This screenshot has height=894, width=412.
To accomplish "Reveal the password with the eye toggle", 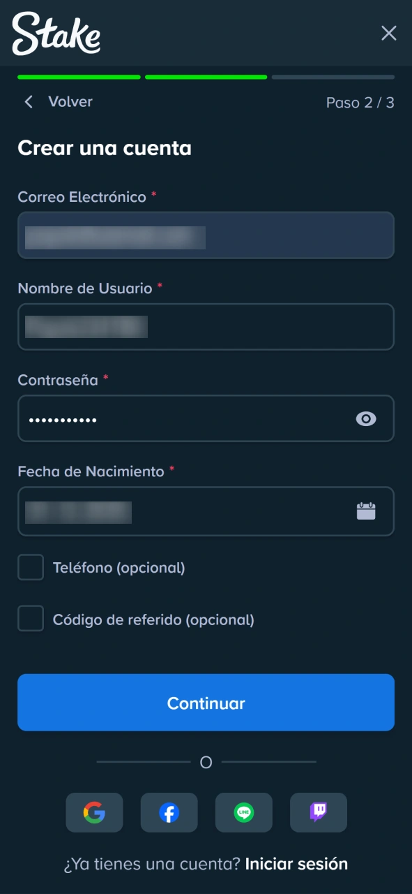I will [x=365, y=418].
